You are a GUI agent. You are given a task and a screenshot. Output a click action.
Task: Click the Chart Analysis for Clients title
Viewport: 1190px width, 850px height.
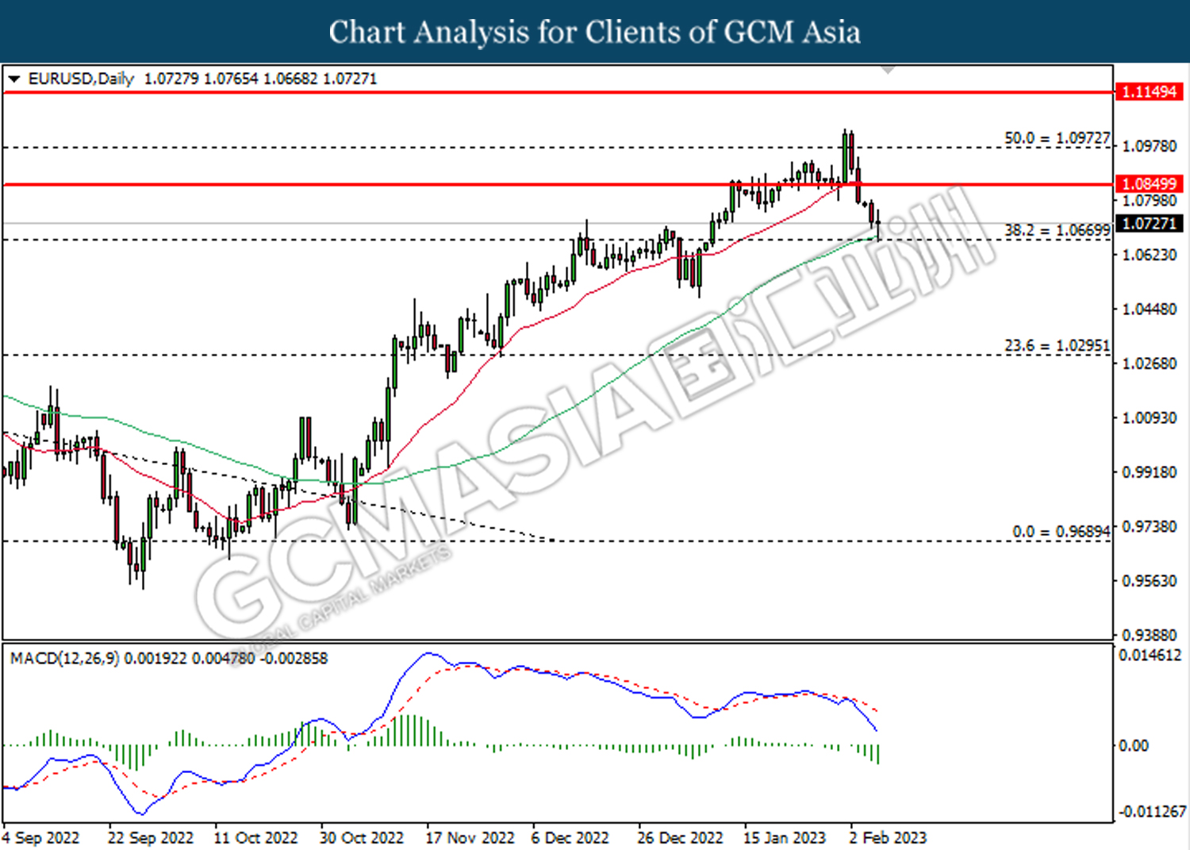(595, 33)
